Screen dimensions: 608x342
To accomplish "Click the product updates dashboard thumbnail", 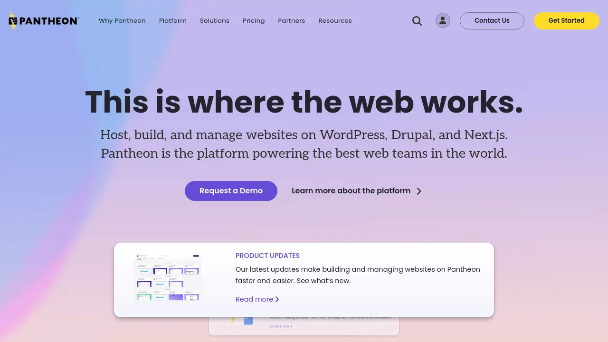I will (168, 278).
